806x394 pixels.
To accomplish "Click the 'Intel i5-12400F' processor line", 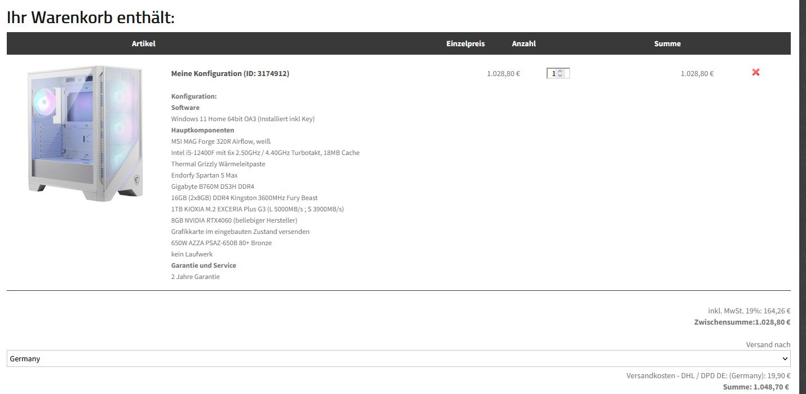I will (x=265, y=153).
